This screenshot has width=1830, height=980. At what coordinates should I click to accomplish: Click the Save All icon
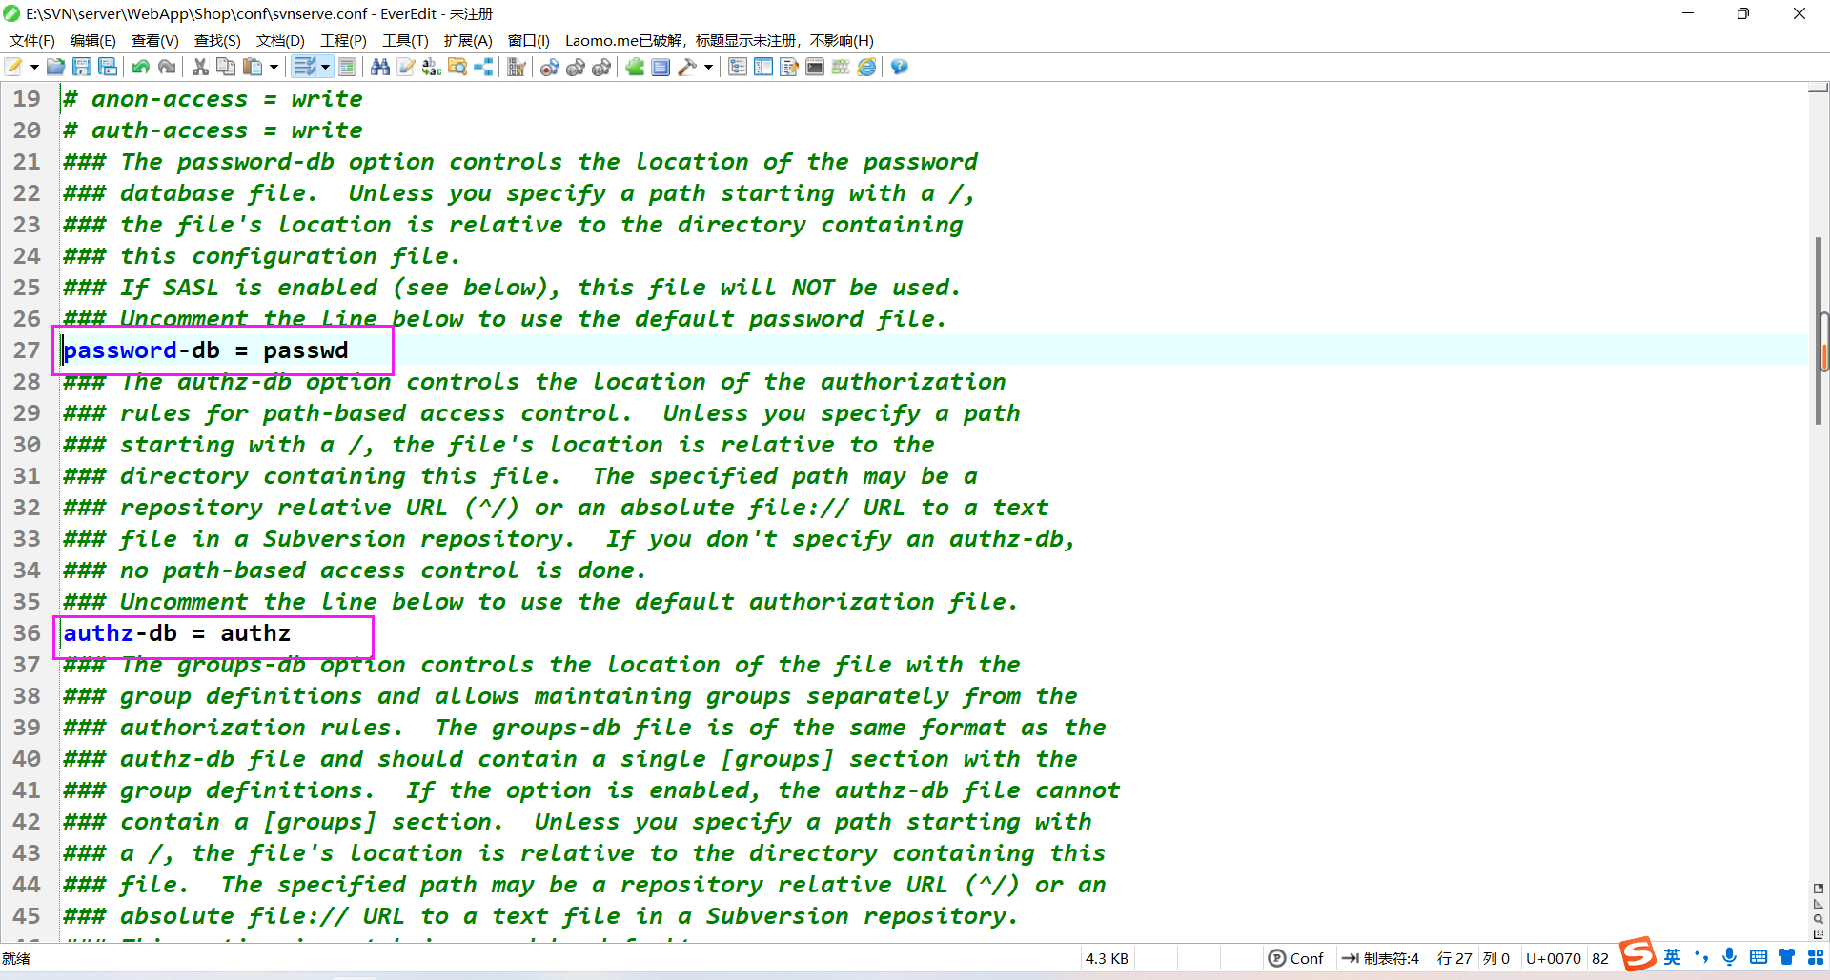(108, 67)
